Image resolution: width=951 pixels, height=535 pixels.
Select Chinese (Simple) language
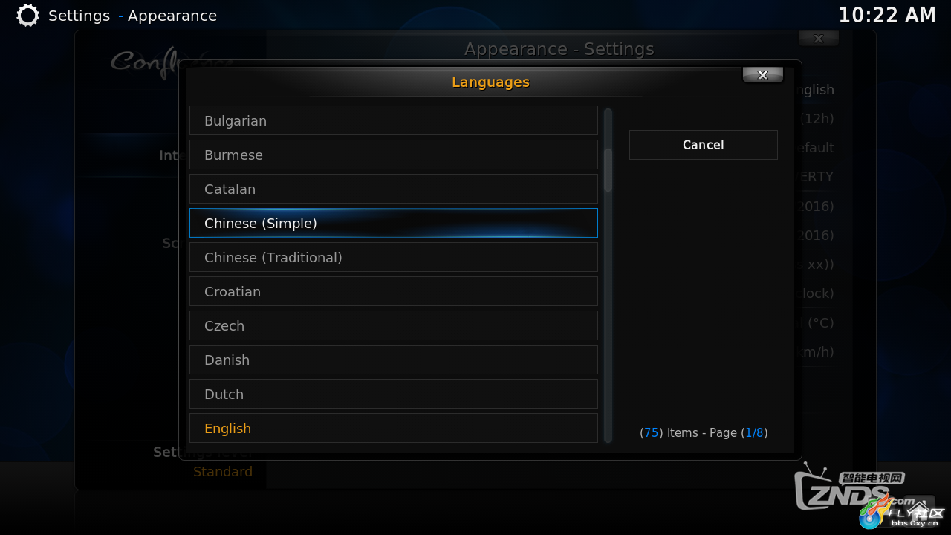tap(394, 223)
